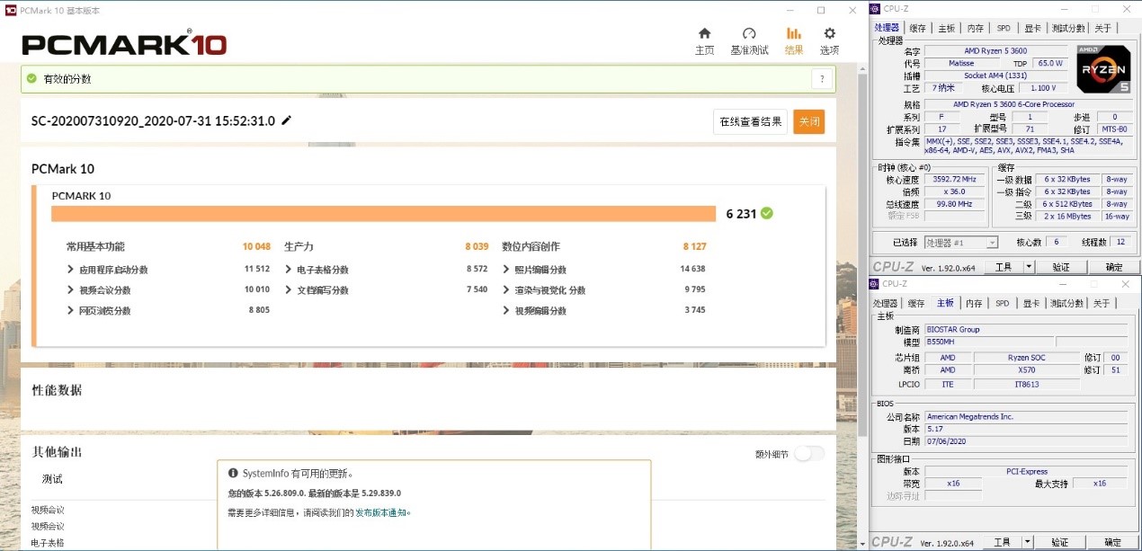Click the 生产力 score 8 039
The image size is (1142, 551).
(477, 246)
